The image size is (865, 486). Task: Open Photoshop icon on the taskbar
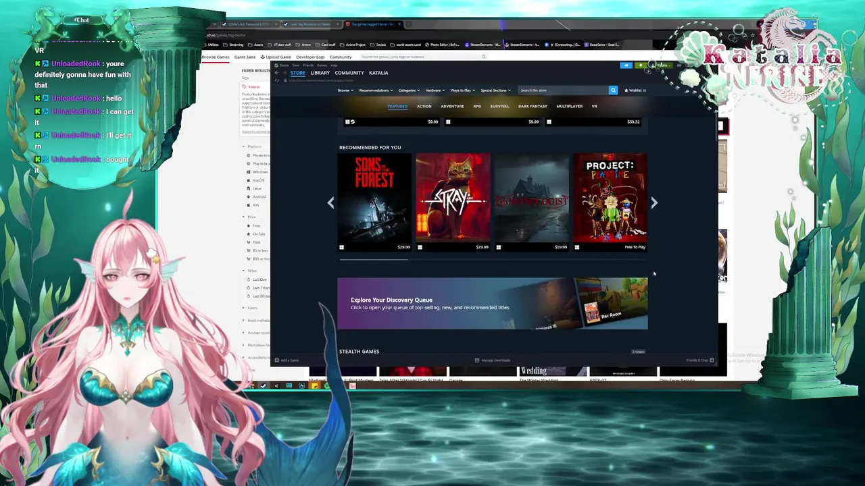pyautogui.click(x=301, y=386)
